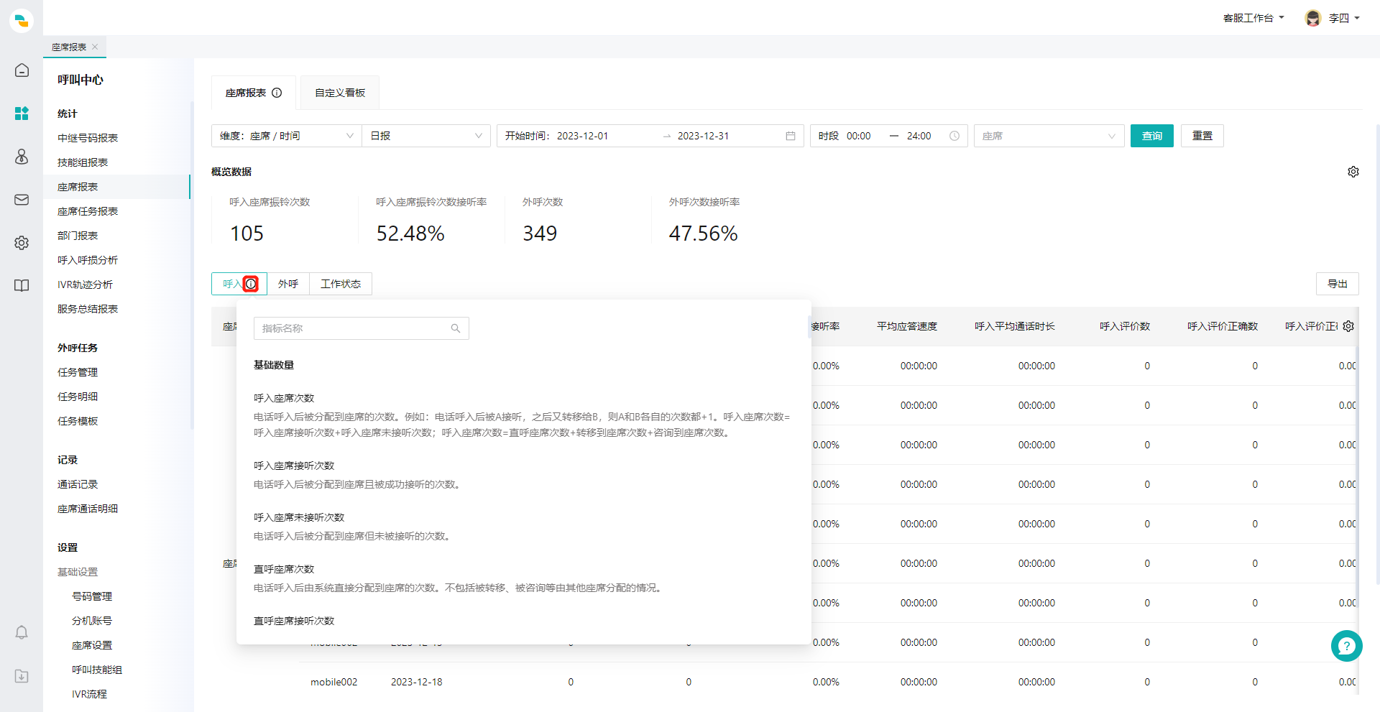The height and width of the screenshot is (712, 1380).
Task: Open the user/contacts icon in left rail
Action: (22, 157)
